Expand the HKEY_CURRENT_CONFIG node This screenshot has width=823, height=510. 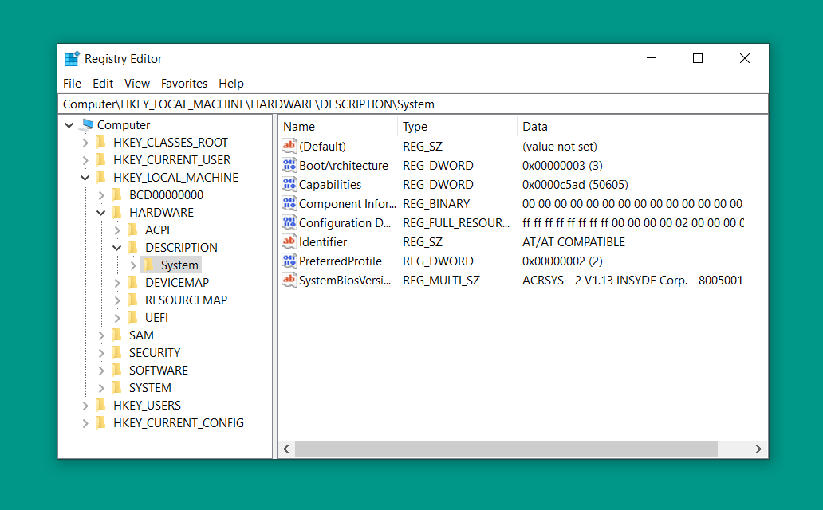click(85, 423)
